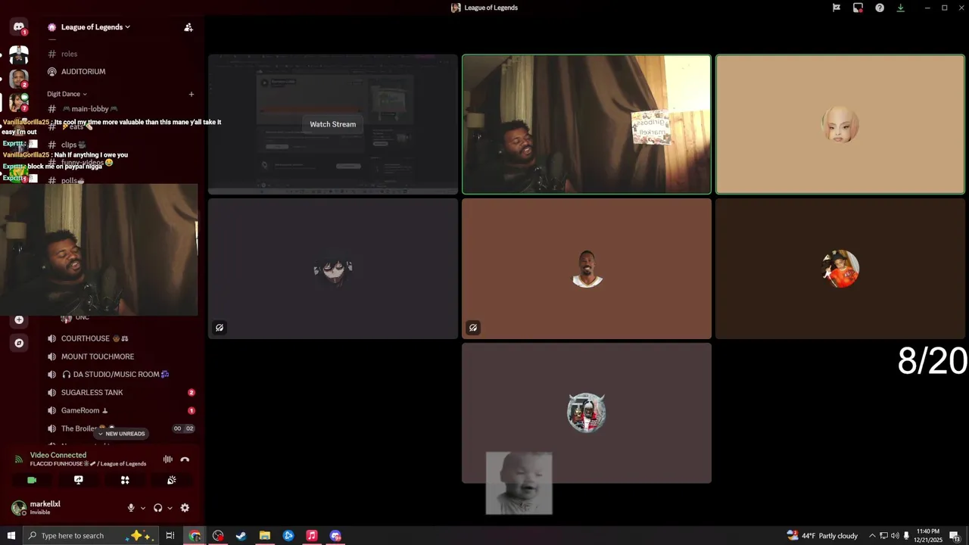Open the activities launcher icon

pos(125,480)
